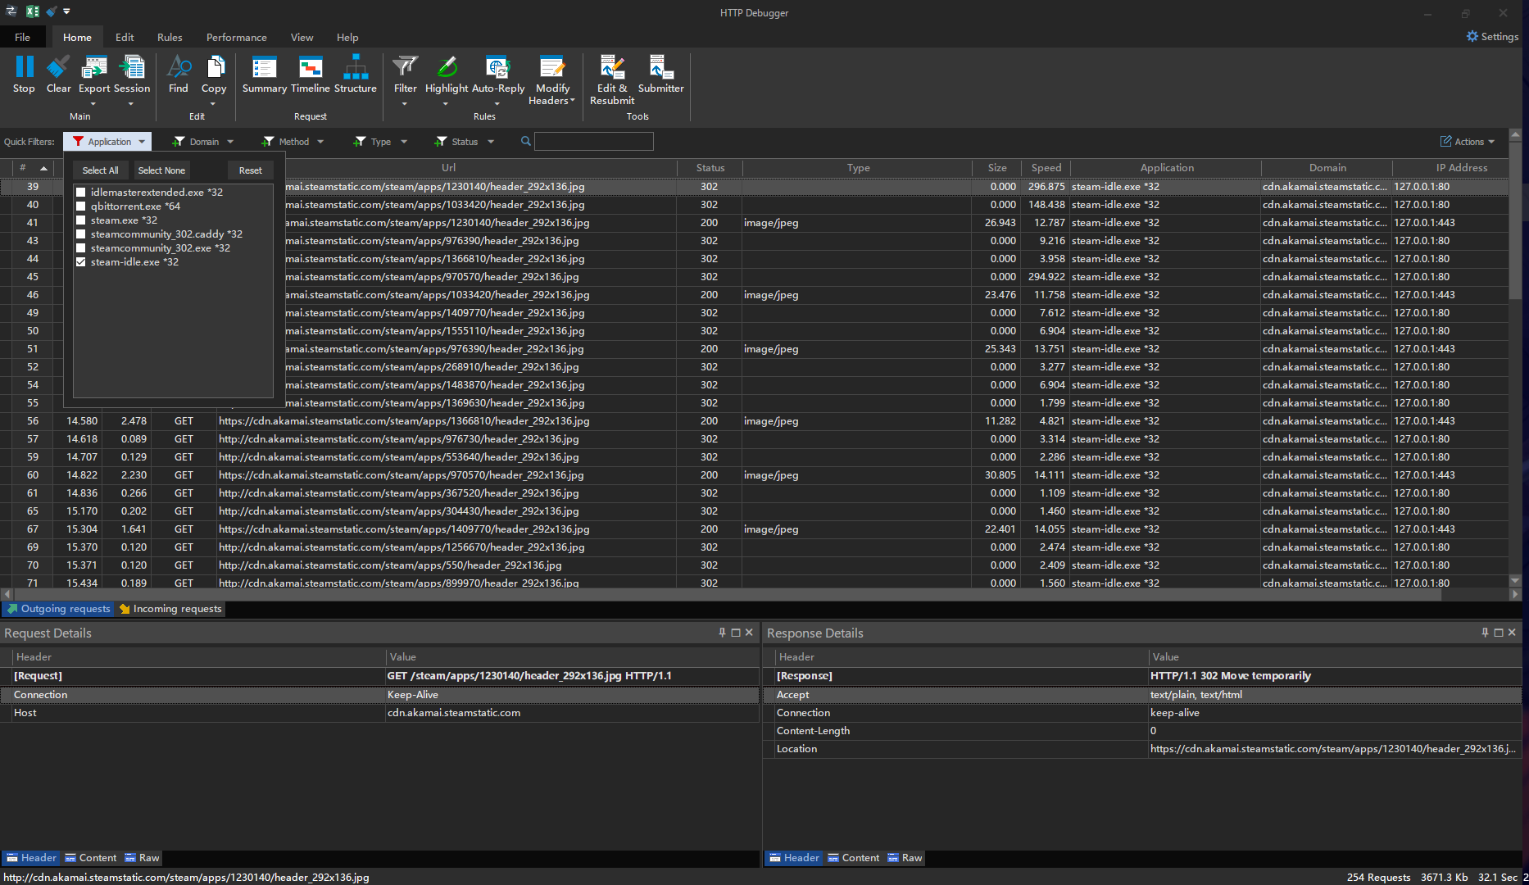Click the Select None button

[161, 170]
